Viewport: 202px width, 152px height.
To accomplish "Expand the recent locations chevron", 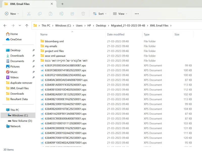I will click(20, 26).
